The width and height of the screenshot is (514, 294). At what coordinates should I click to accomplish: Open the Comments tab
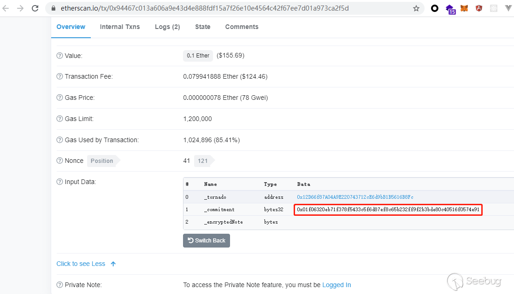tap(242, 27)
